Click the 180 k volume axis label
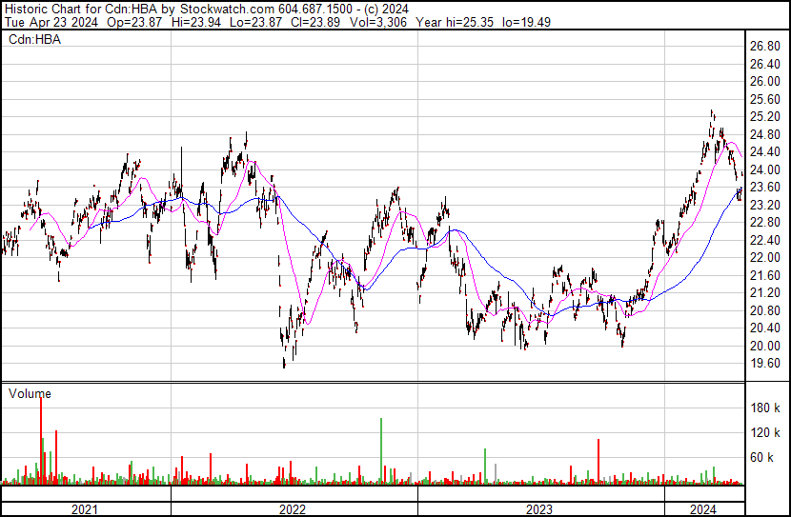The image size is (791, 517). (x=766, y=408)
